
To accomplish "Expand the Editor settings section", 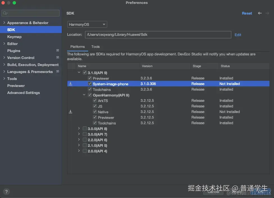I will (x=4, y=44).
